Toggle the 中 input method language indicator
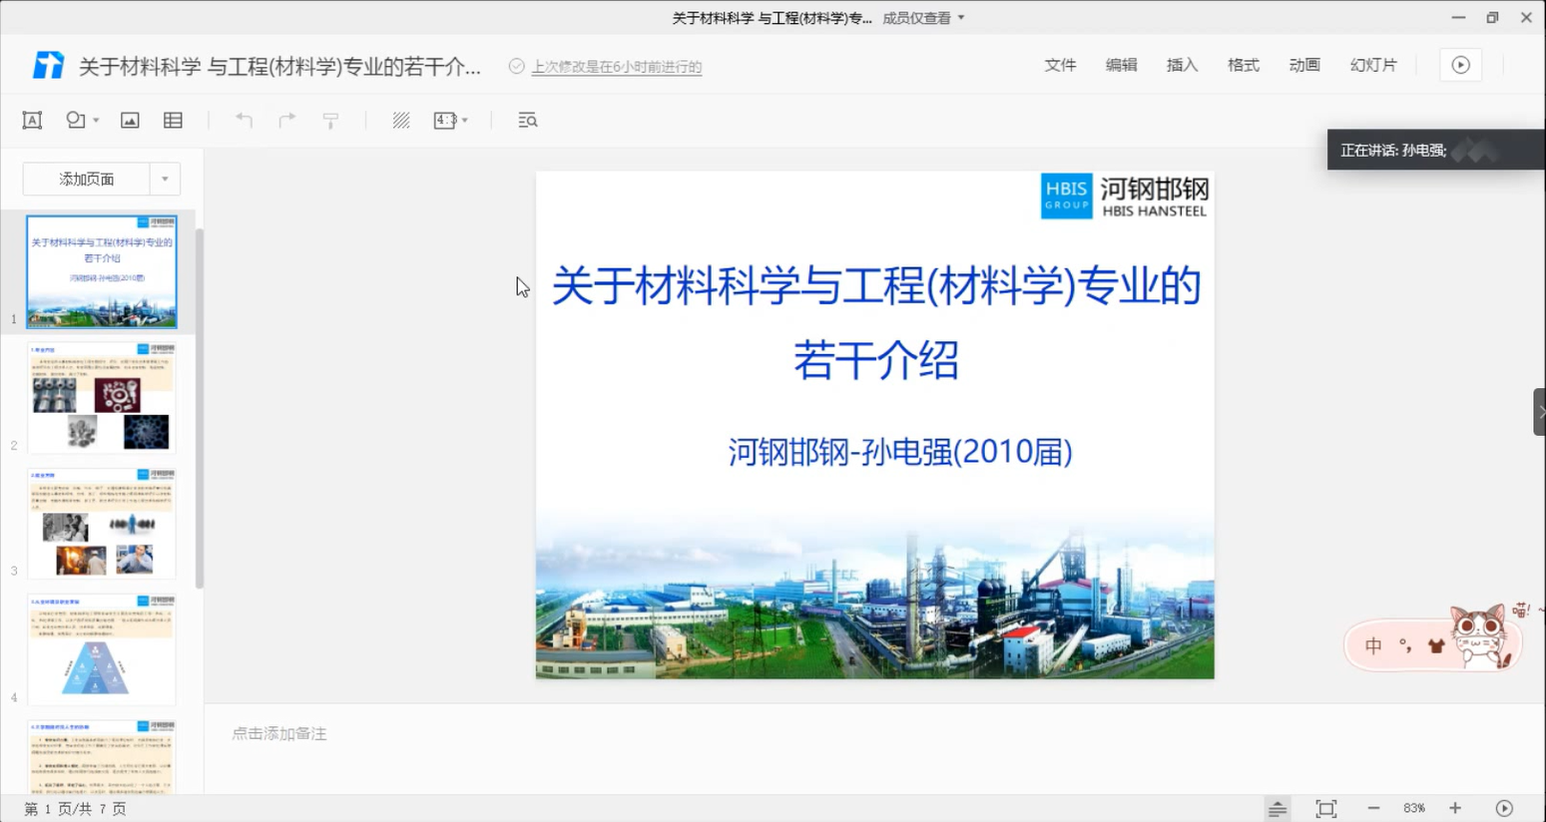 coord(1373,646)
